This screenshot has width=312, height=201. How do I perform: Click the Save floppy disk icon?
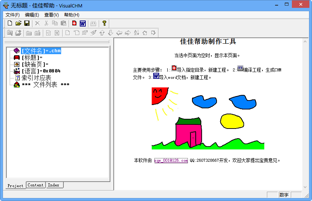27,23
